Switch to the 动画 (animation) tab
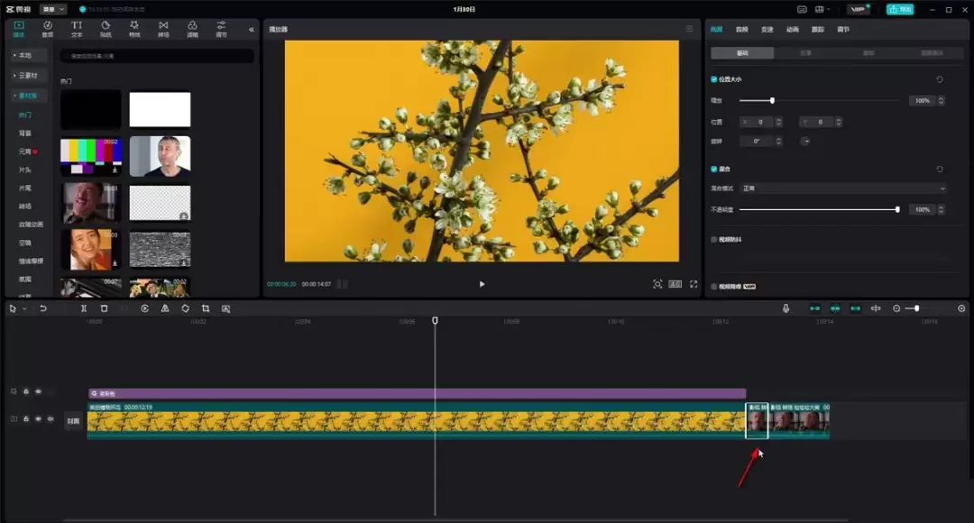 [792, 29]
